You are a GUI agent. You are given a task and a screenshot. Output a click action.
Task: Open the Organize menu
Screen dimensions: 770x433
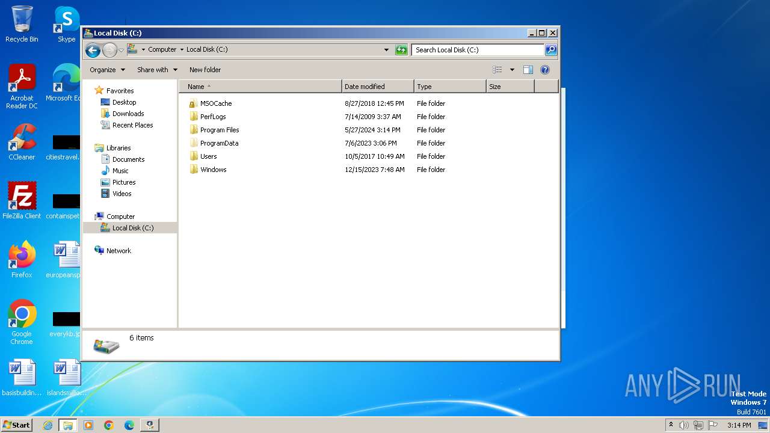pyautogui.click(x=107, y=70)
